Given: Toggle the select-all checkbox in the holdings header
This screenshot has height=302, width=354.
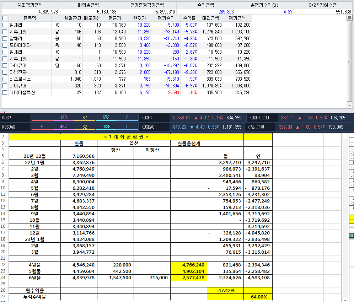Looking at the screenshot, I should pyautogui.click(x=5, y=17).
